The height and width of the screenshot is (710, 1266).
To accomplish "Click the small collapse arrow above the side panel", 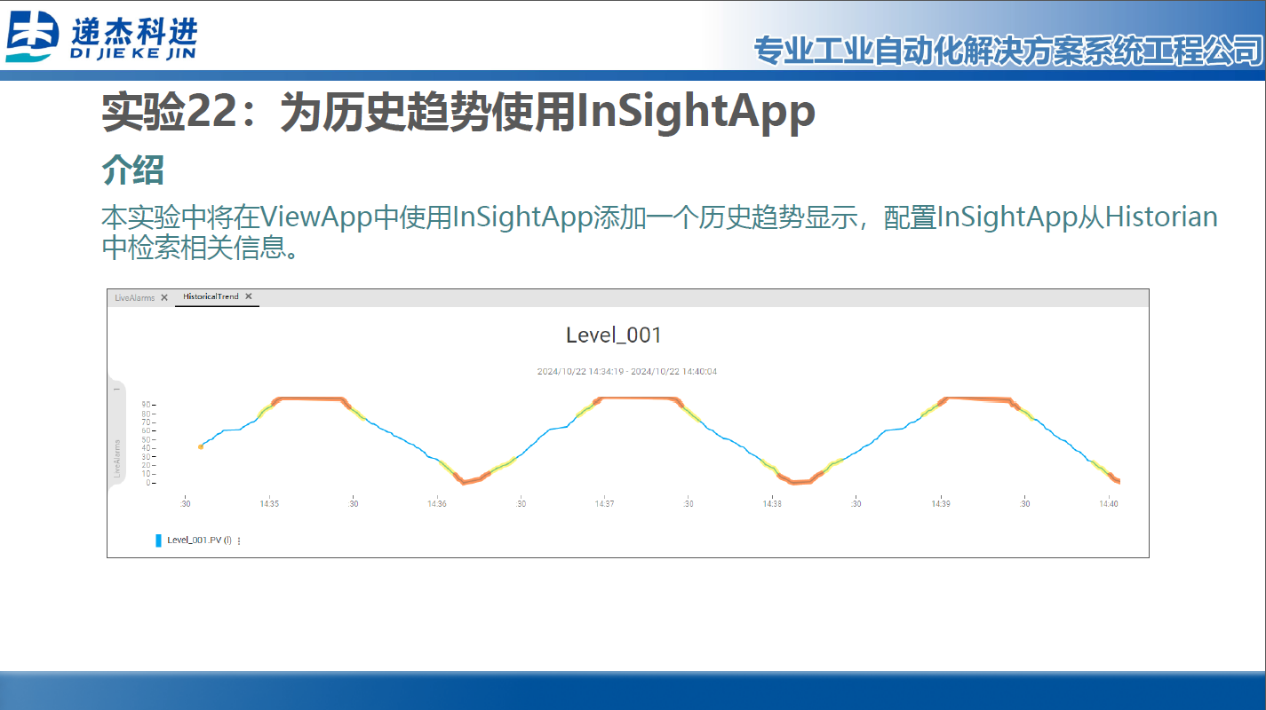I will click(118, 389).
